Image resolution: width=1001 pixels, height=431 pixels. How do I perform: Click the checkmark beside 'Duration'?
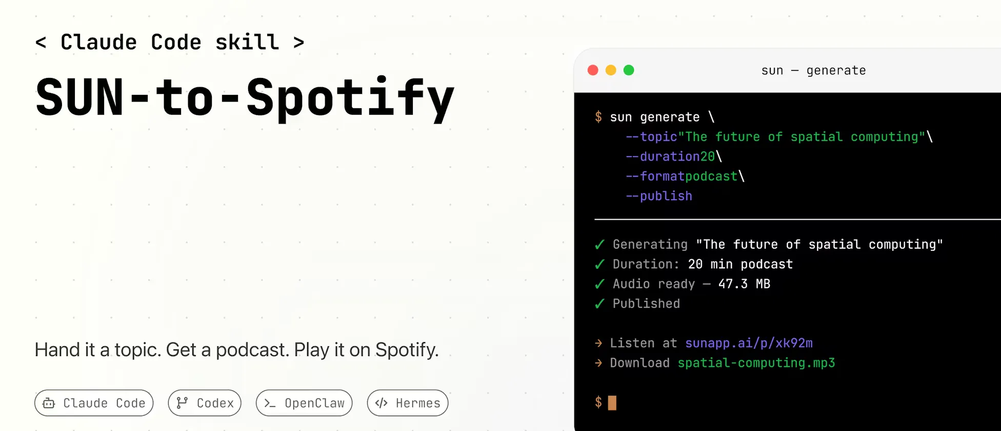[x=599, y=264]
